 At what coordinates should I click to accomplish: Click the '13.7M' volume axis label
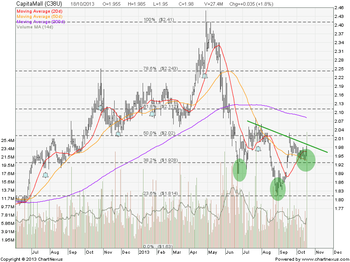click(8, 190)
